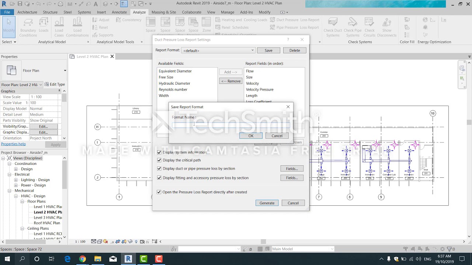Image resolution: width=472 pixels, height=265 pixels.
Task: Toggle Display duct or pipe pressure loss by section
Action: click(159, 169)
